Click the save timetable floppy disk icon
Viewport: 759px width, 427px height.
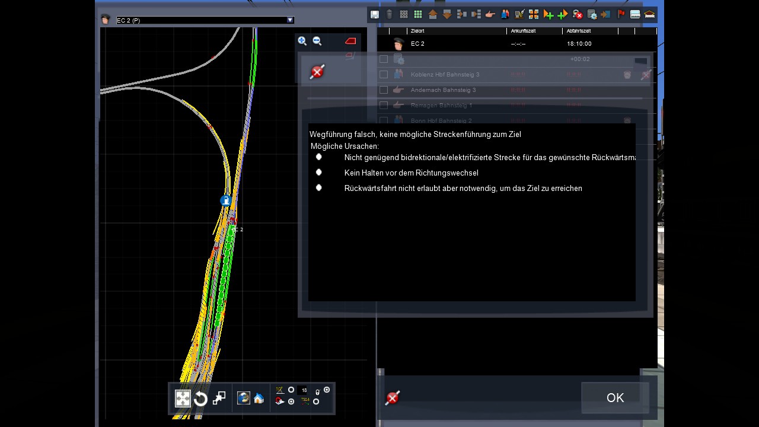pos(375,14)
